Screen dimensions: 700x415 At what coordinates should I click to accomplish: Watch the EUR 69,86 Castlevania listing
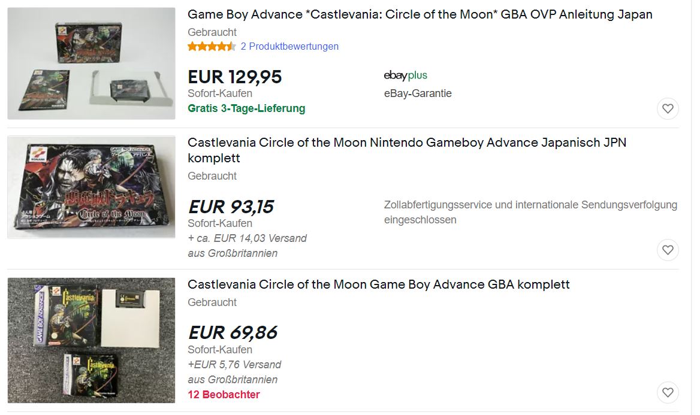pos(668,392)
